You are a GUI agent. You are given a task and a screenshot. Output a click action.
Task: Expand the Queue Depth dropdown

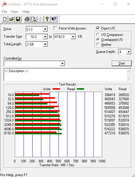(x=129, y=52)
